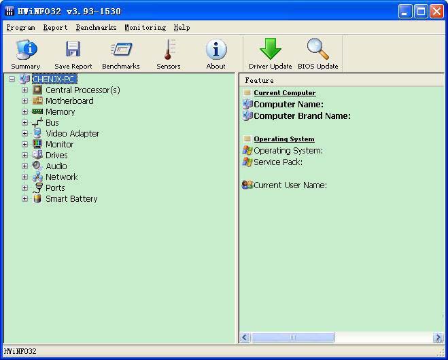
Task: Click the Feature column header
Action: coord(259,80)
